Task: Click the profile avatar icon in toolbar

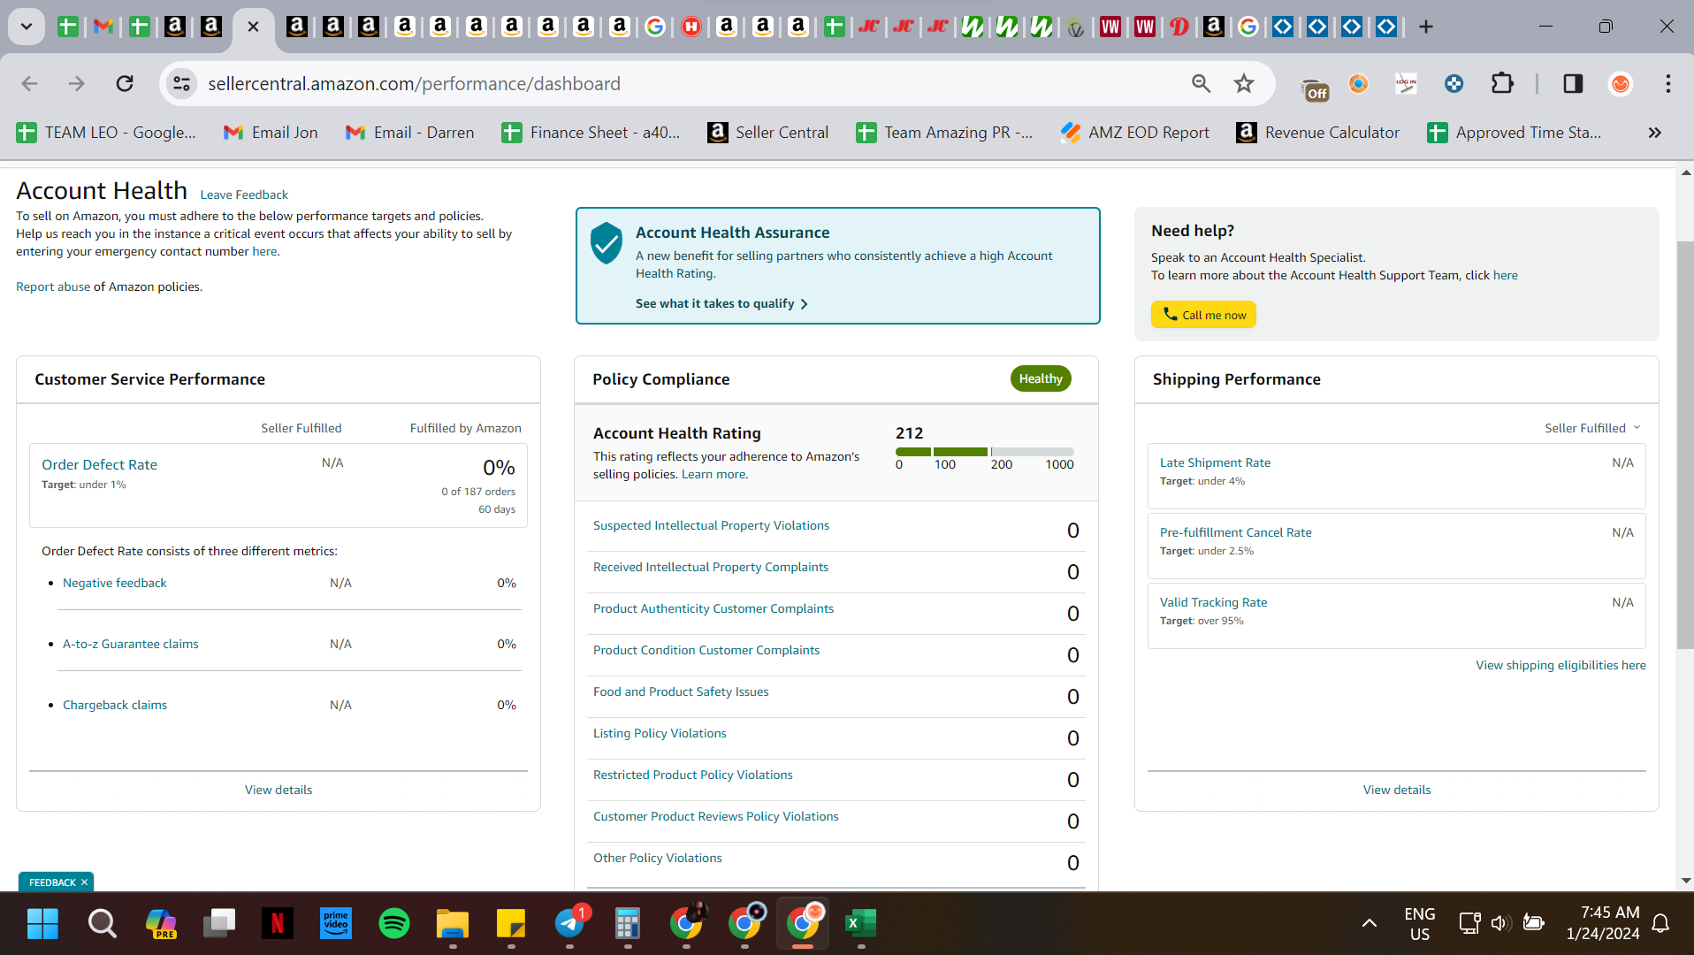Action: [1621, 83]
